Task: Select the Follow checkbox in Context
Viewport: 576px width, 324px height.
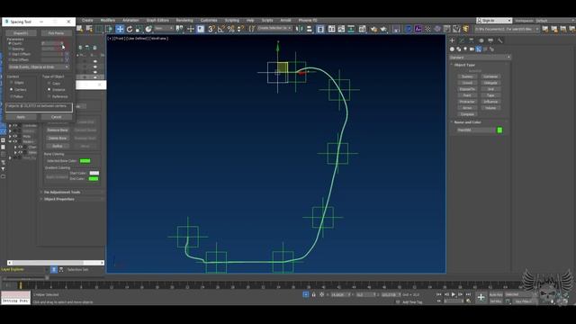Action: tap(12, 96)
